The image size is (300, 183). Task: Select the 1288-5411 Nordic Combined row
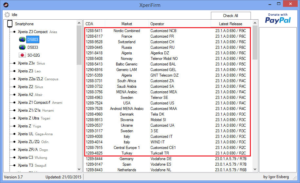[167, 30]
